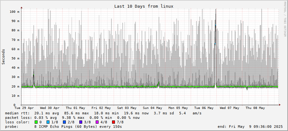
Task: Click the '20.1 ms avg' median rtt value
Action: (47, 113)
